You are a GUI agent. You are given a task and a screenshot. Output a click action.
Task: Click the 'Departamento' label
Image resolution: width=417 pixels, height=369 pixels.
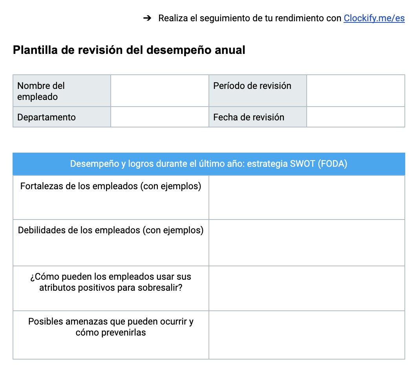tap(47, 117)
